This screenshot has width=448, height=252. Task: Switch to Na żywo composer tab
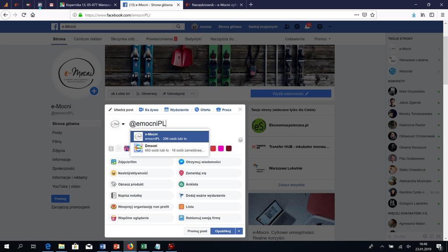click(x=149, y=110)
